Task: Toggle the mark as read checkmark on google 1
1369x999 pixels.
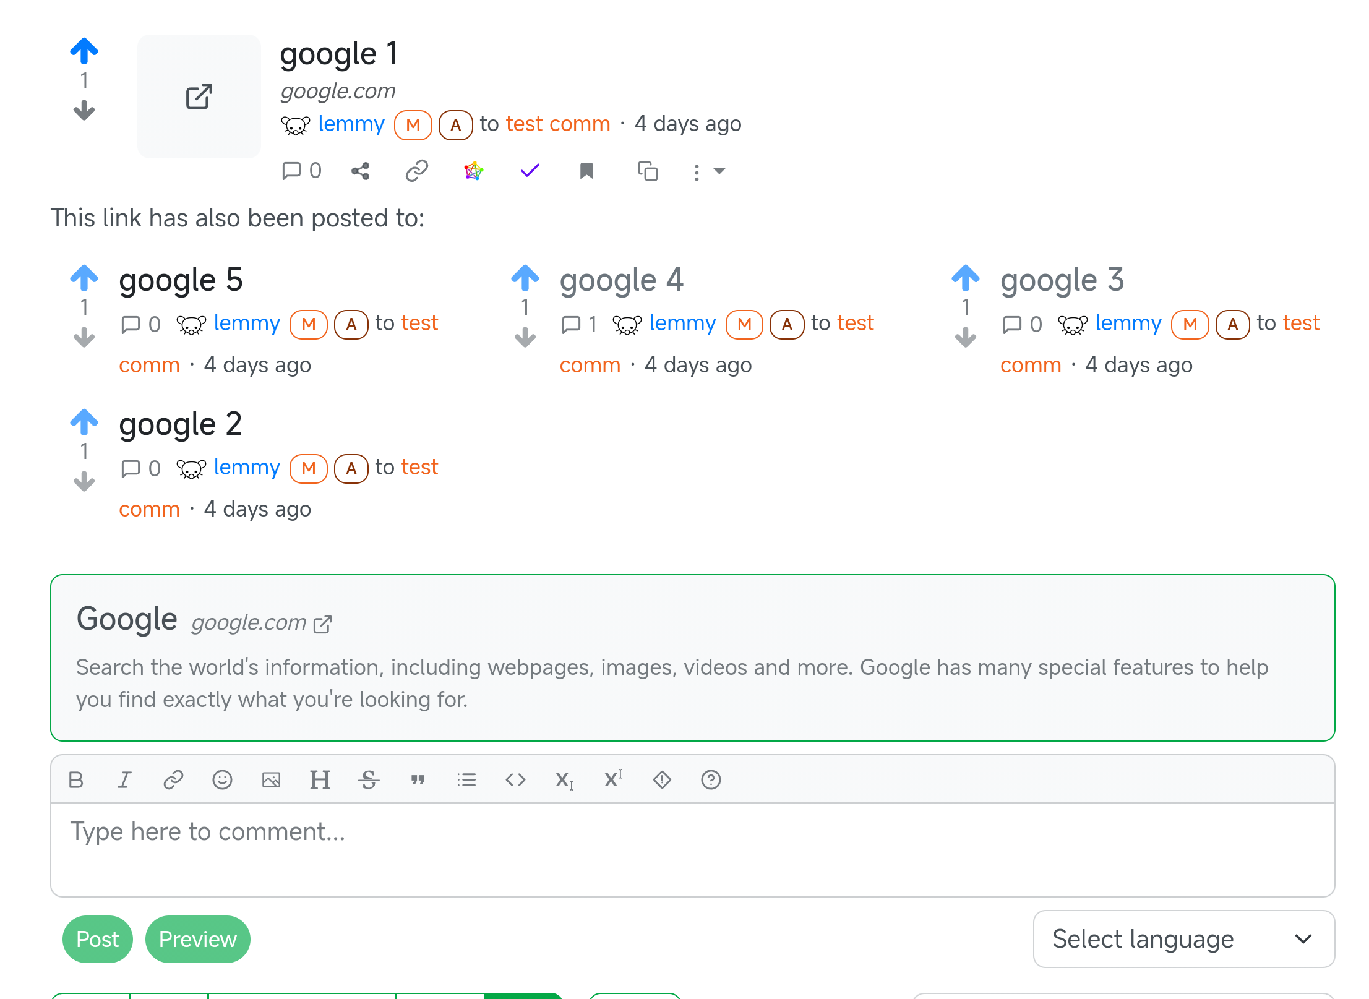Action: [530, 171]
